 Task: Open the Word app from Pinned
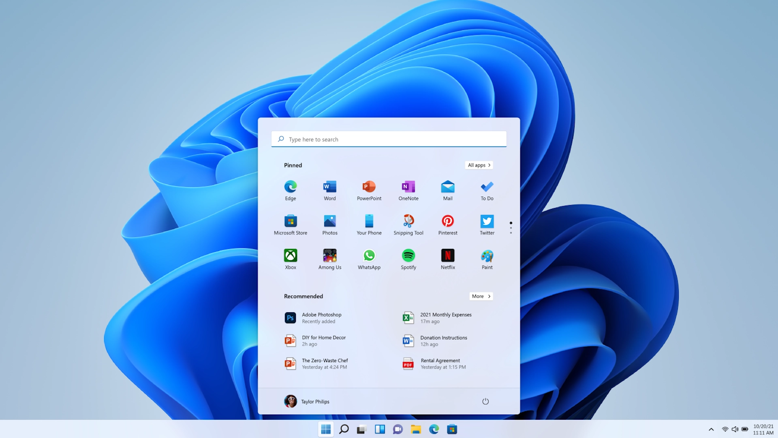[329, 191]
